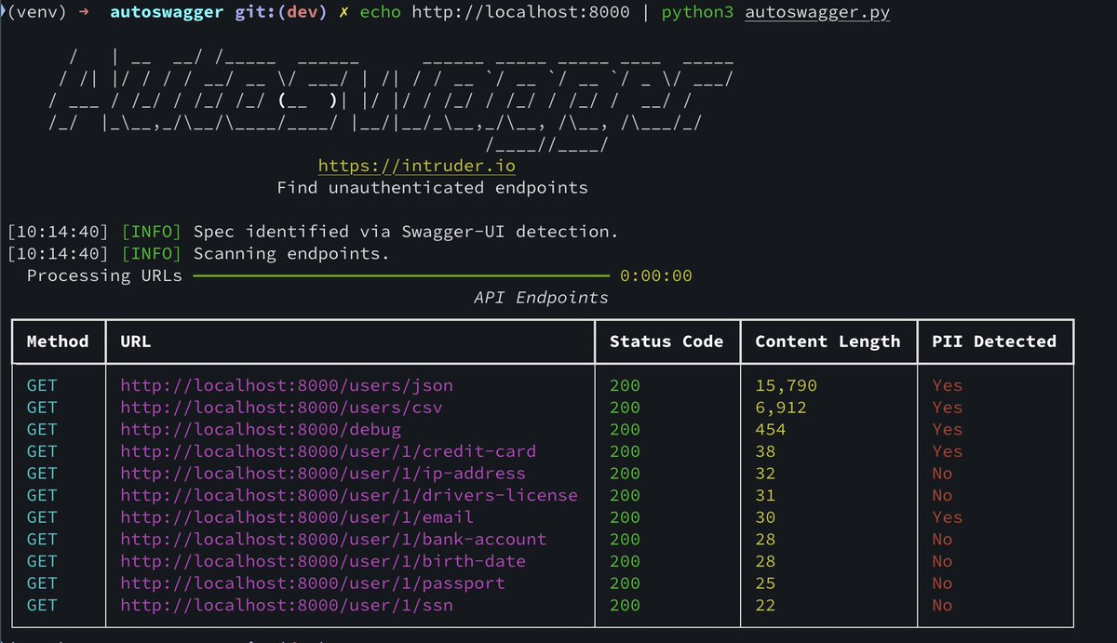
Task: Click PII 'Yes' in email row
Action: (948, 517)
